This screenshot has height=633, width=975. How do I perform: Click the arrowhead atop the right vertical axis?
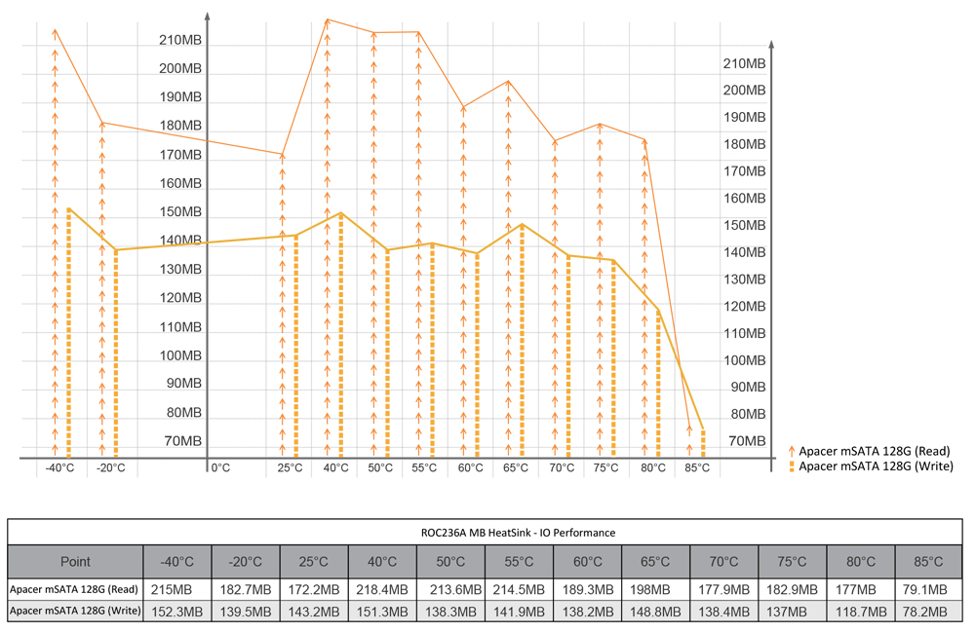coord(771,45)
